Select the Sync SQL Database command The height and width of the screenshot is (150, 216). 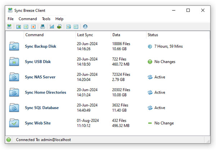(42, 108)
